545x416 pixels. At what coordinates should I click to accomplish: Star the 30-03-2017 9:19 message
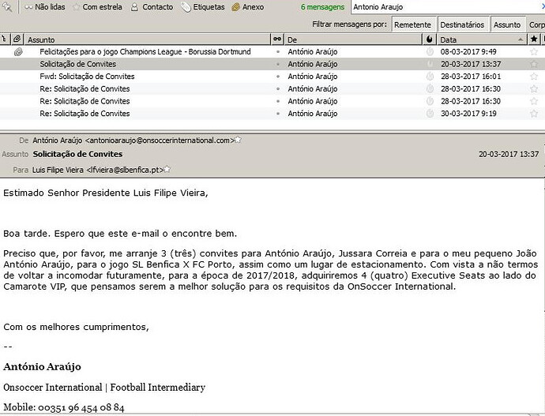point(534,114)
